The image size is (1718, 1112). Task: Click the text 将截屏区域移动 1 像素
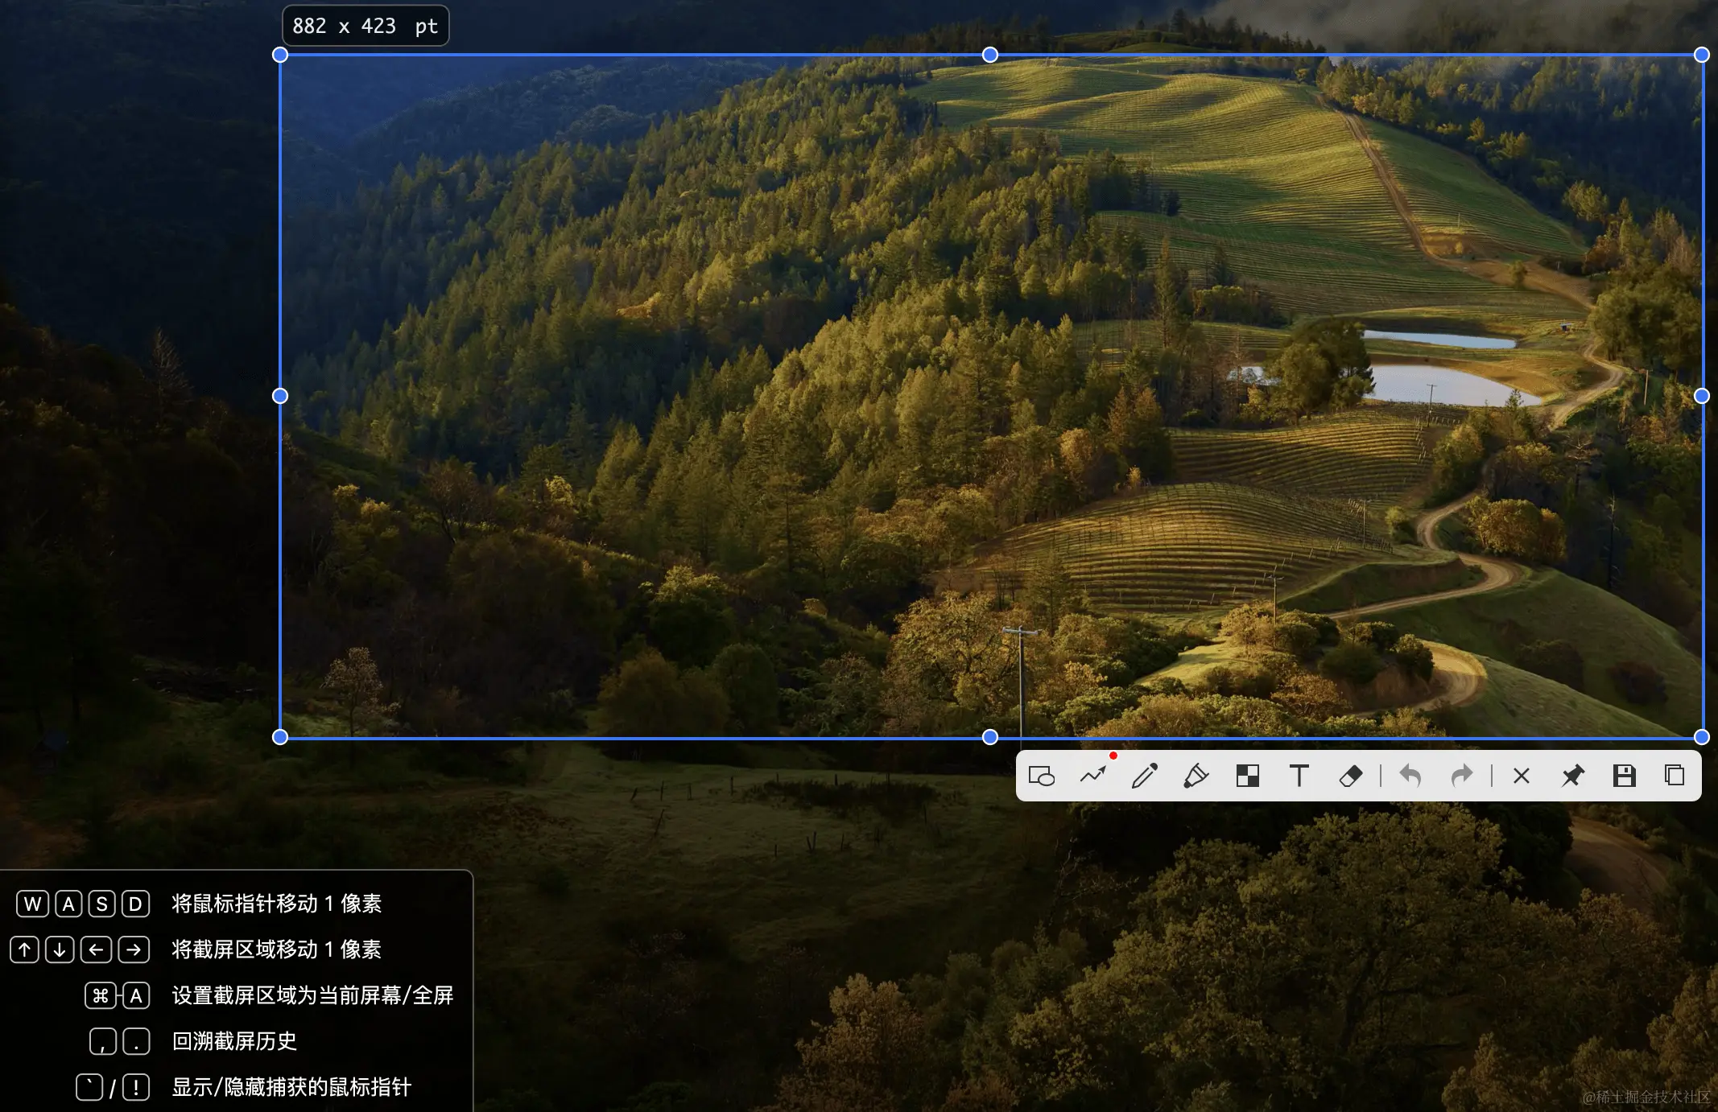tap(277, 949)
